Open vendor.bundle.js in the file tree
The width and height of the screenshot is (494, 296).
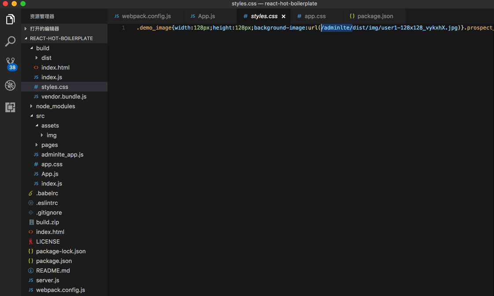point(64,97)
